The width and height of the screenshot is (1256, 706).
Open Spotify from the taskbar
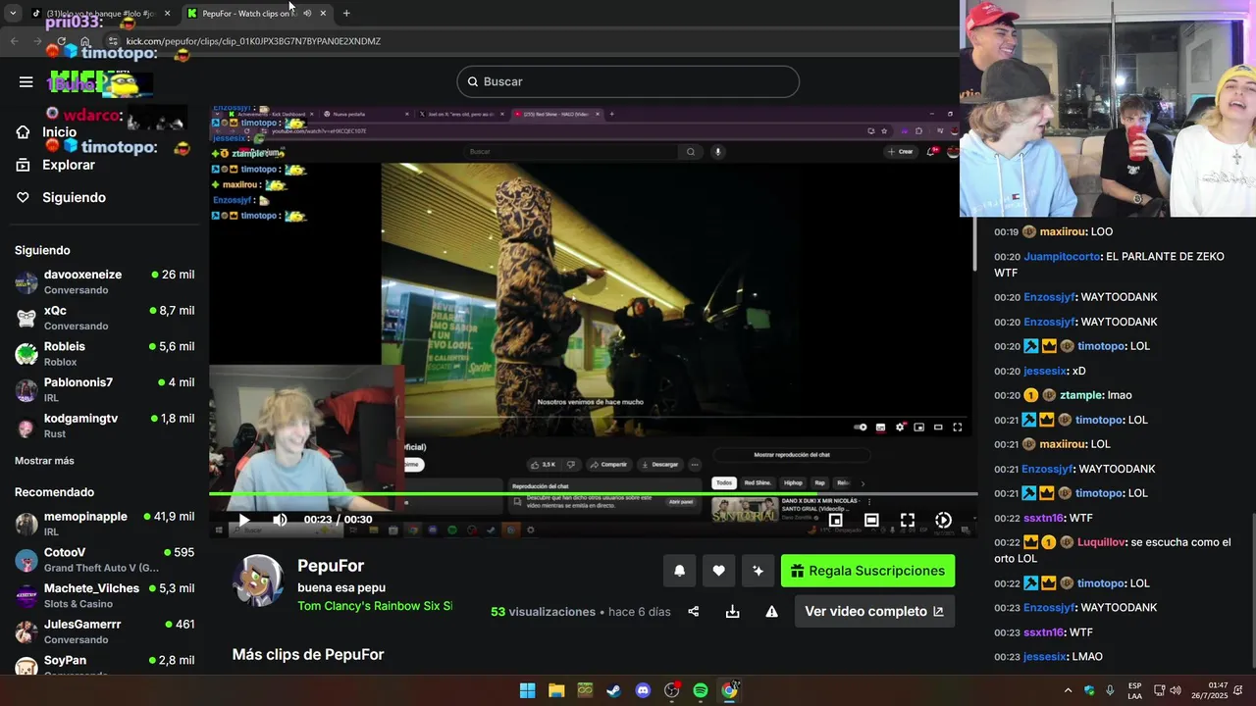[701, 690]
